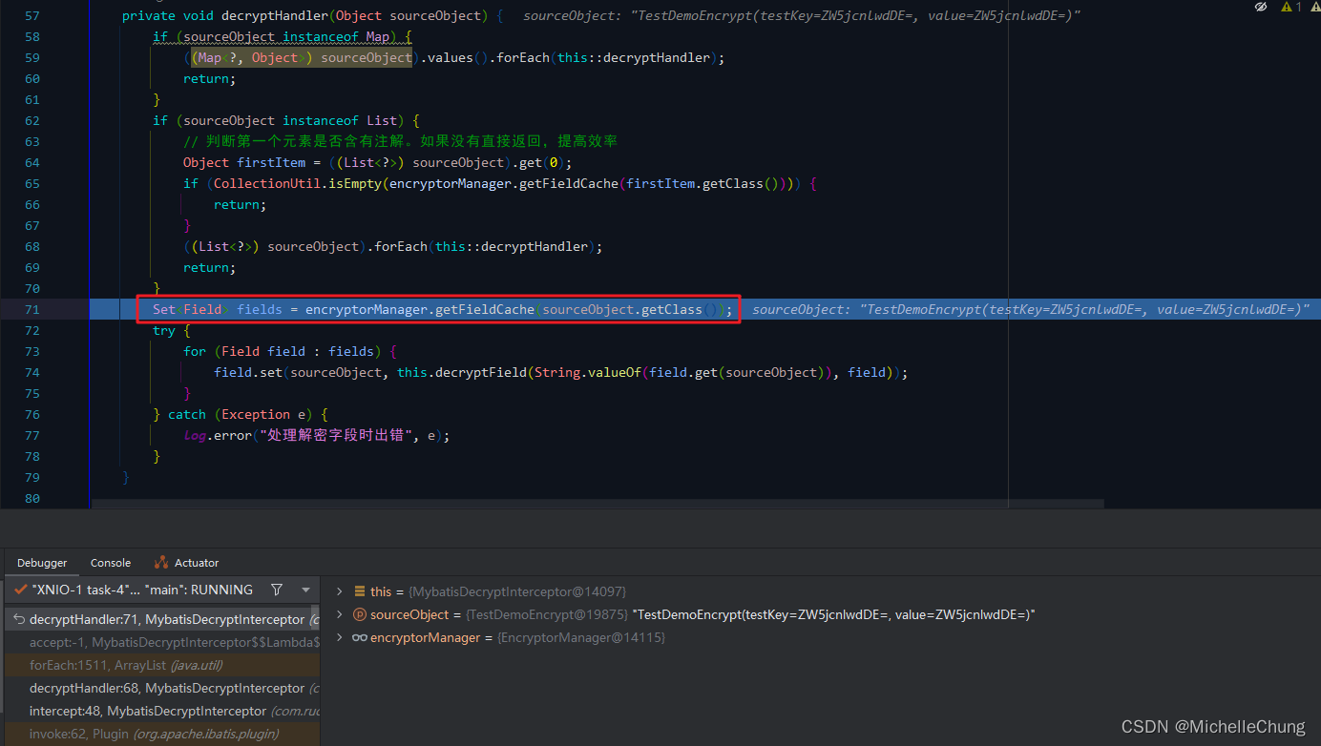Switch to the Console tab
1321x746 pixels.
pyautogui.click(x=111, y=563)
